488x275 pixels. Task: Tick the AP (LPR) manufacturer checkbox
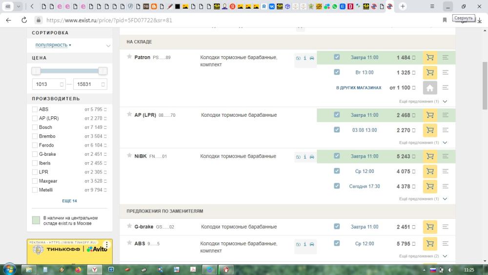click(35, 118)
